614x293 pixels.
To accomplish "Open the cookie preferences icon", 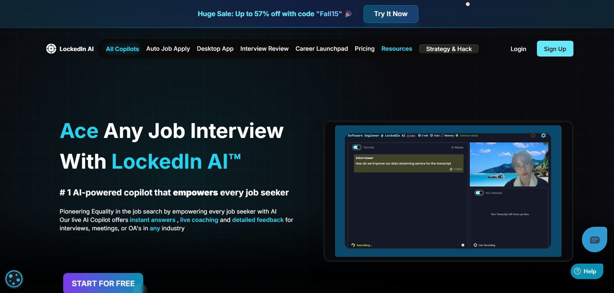I will click(x=14, y=279).
